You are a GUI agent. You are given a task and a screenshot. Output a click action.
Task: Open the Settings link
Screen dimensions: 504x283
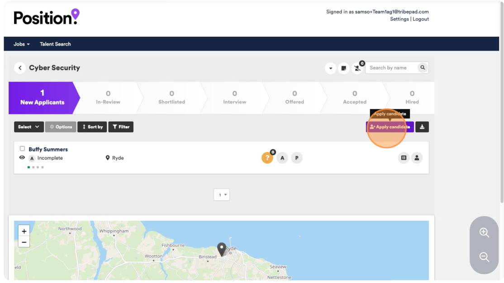[399, 19]
